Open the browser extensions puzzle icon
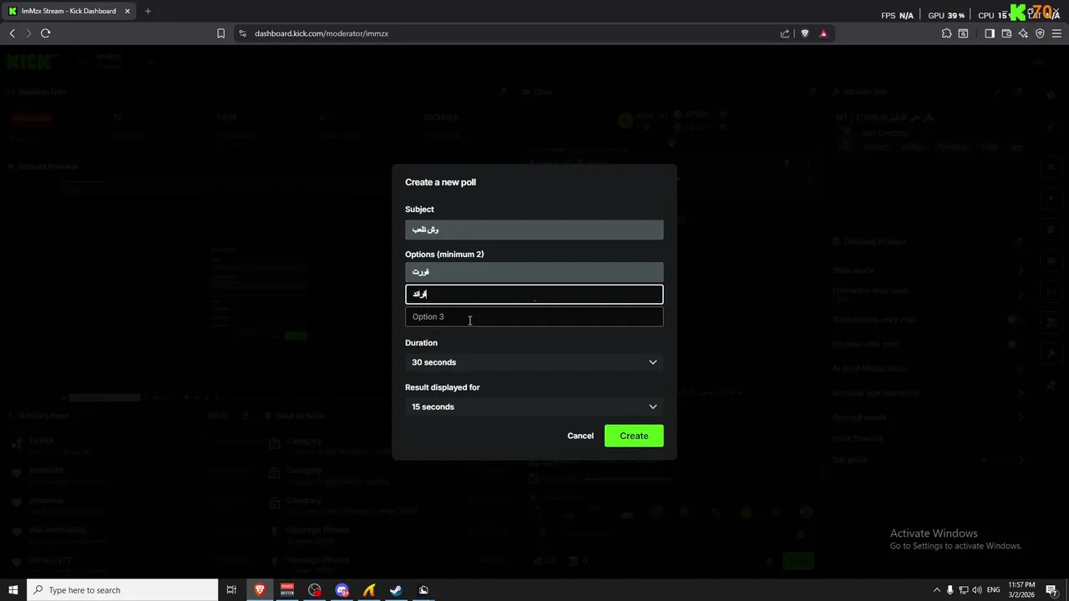The height and width of the screenshot is (601, 1069). pos(946,33)
